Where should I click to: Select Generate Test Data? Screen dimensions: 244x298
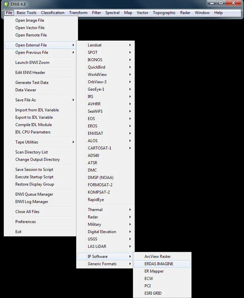pyautogui.click(x=41, y=83)
